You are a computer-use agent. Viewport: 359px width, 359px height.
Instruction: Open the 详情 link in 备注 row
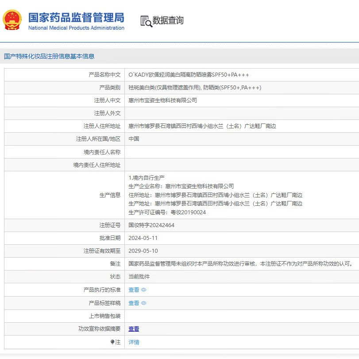(134, 342)
